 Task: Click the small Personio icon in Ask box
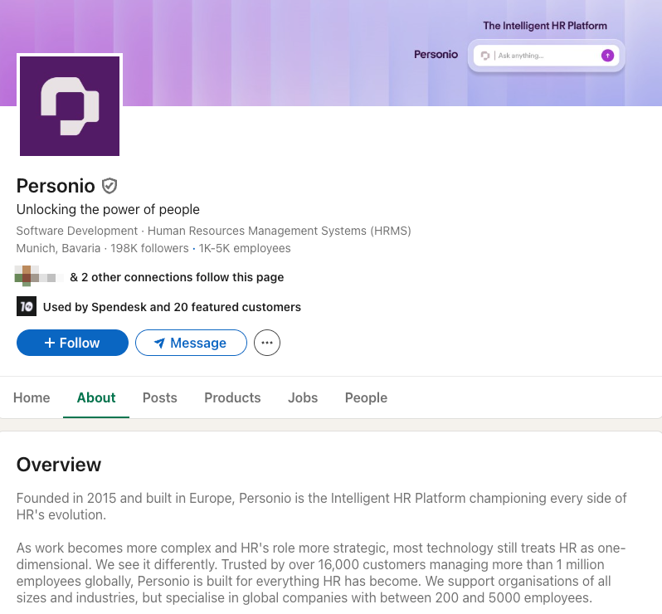tap(485, 56)
